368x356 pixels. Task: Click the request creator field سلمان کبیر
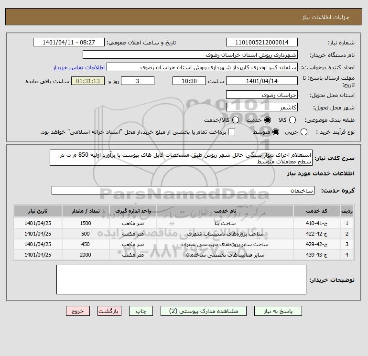click(202, 67)
